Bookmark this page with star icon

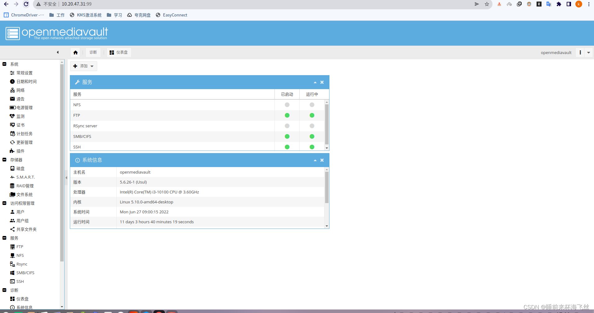pyautogui.click(x=487, y=4)
